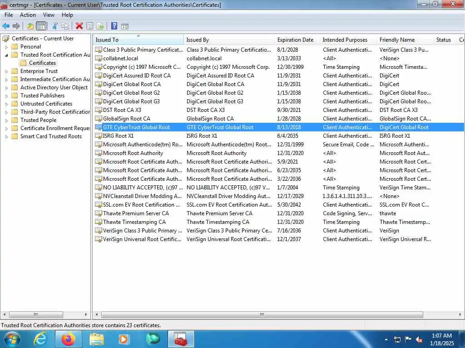Go up one level with folder icon

coord(30,26)
